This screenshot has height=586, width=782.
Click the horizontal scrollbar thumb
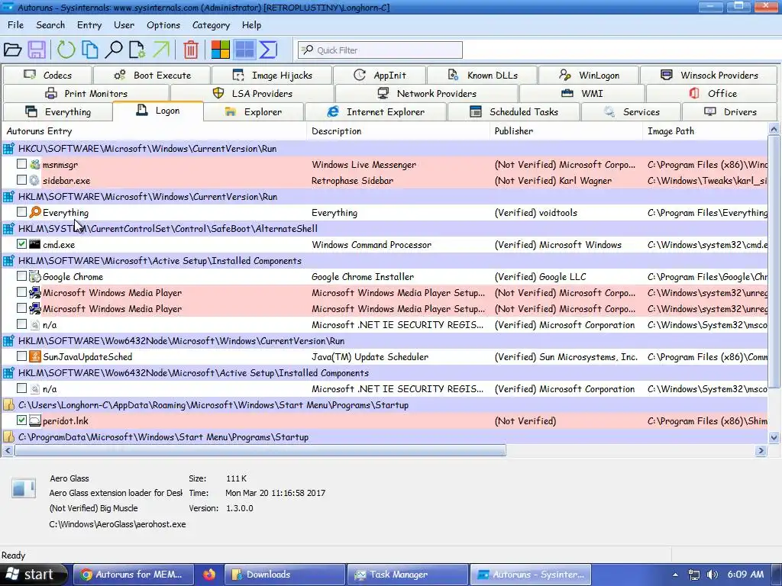pyautogui.click(x=260, y=450)
